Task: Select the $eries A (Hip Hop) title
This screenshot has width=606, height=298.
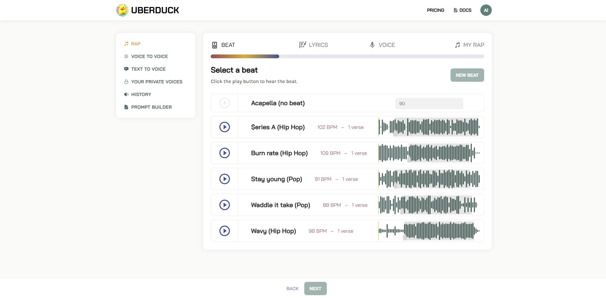Action: pyautogui.click(x=278, y=127)
